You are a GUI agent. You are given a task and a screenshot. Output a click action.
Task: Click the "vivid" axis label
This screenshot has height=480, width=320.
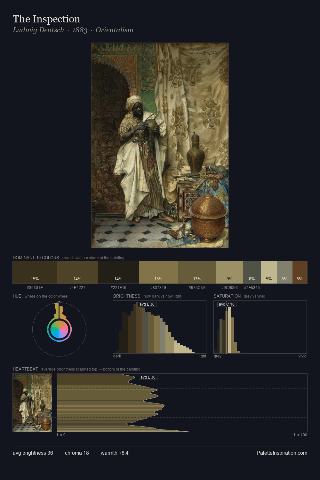302,356
